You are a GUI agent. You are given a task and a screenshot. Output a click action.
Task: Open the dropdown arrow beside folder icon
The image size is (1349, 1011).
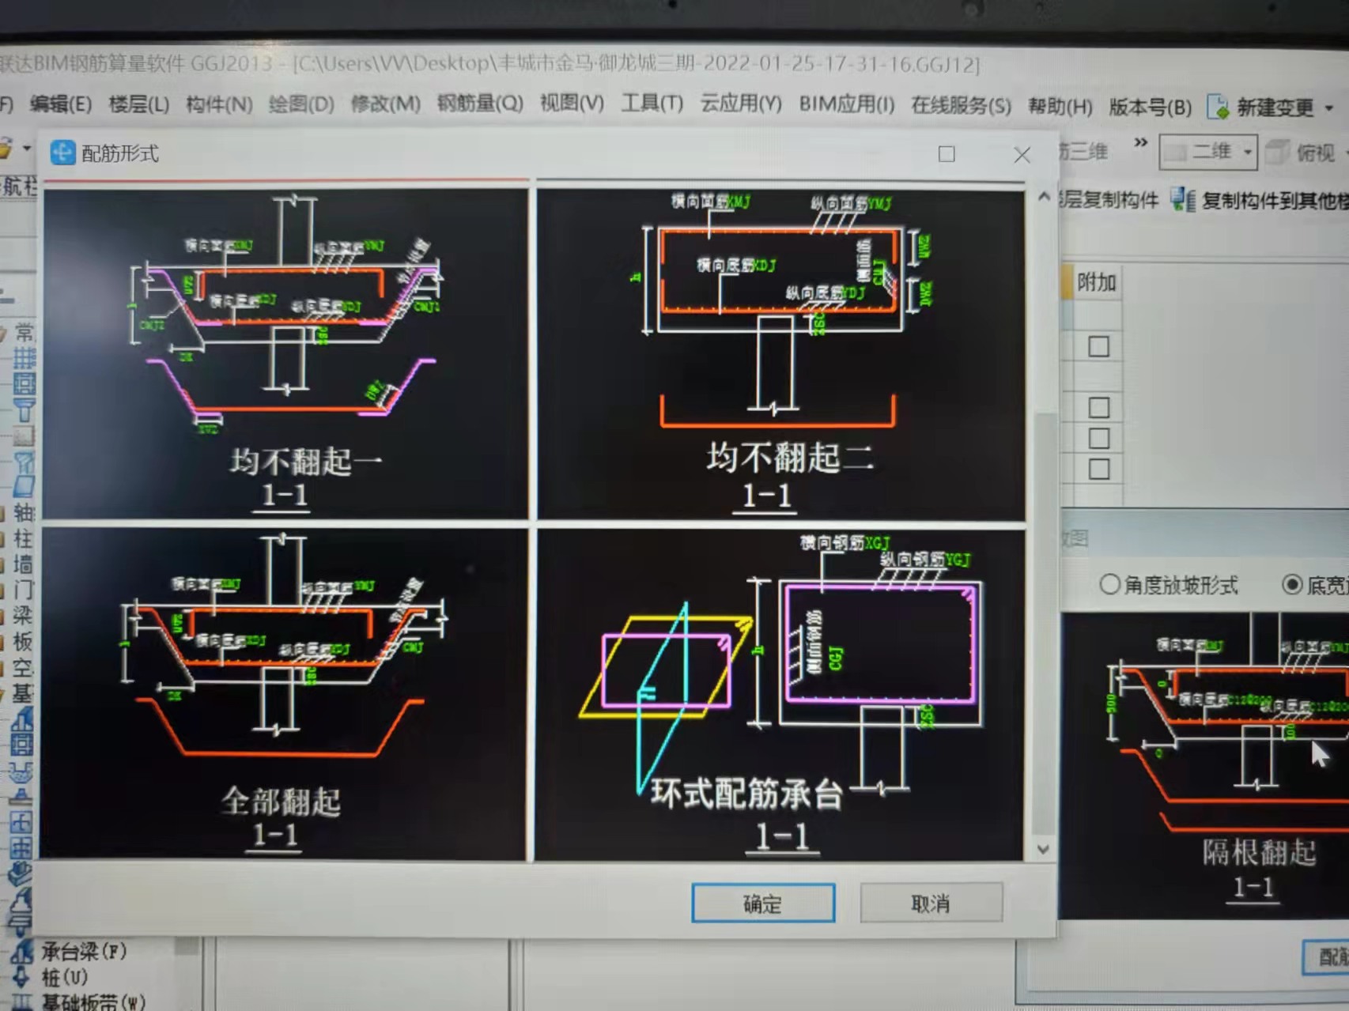pyautogui.click(x=26, y=148)
